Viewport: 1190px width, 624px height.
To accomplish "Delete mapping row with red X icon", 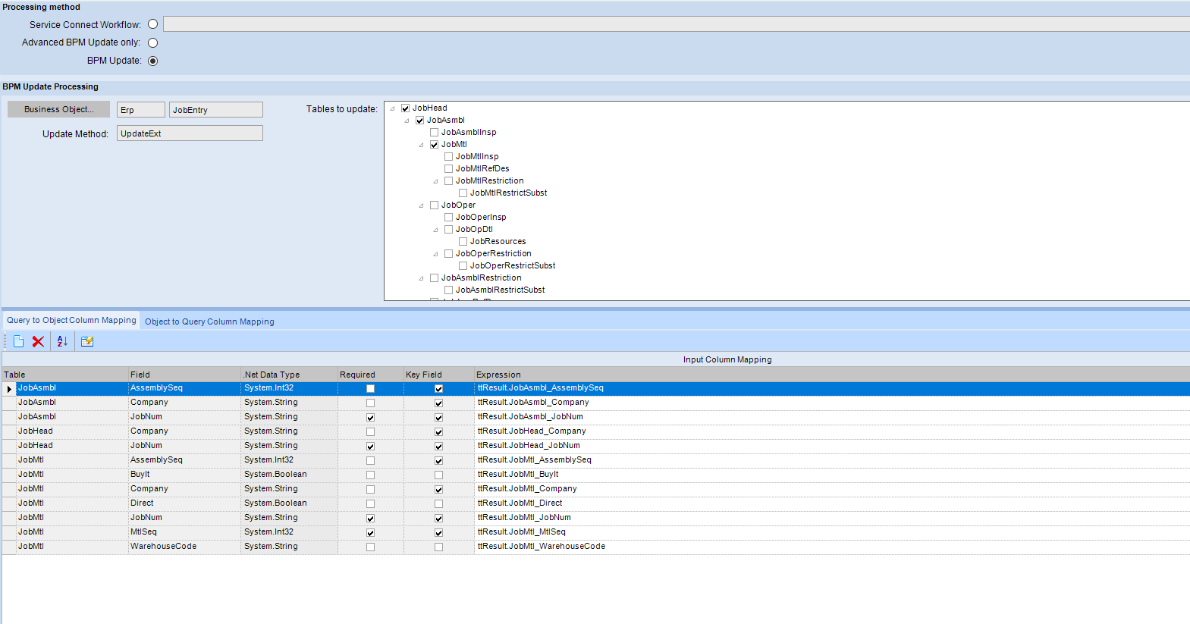I will [x=38, y=341].
